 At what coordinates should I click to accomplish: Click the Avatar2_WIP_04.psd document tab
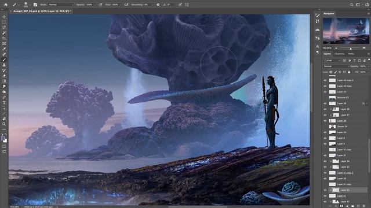[42, 11]
